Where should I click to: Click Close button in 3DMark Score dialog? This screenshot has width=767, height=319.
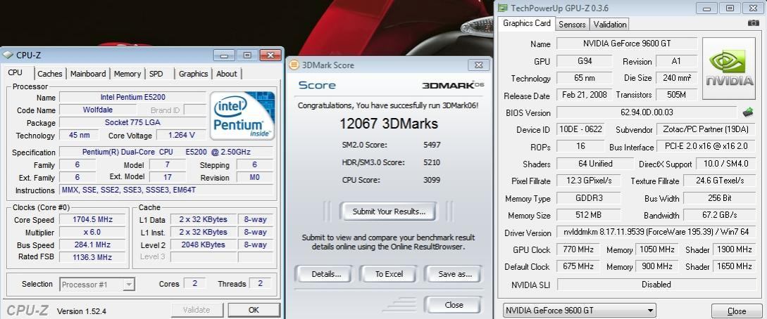click(x=454, y=305)
